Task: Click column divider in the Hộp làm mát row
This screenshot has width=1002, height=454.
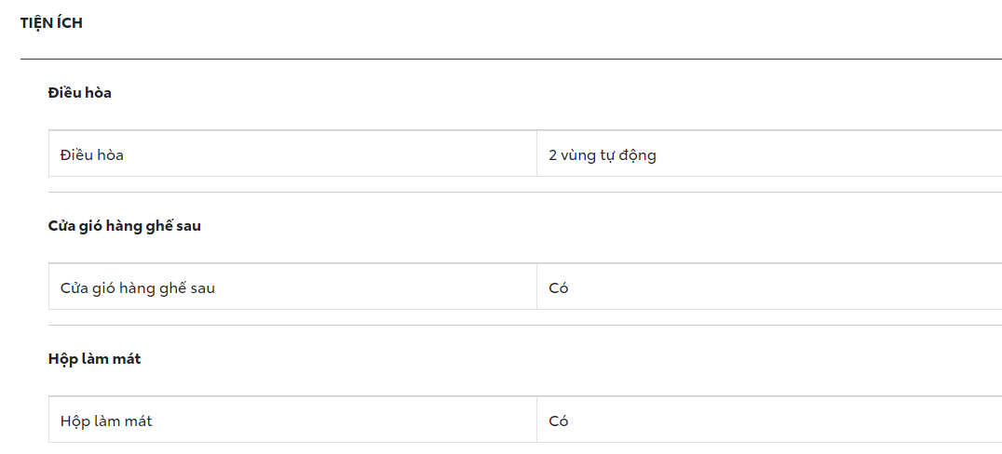Action: coord(537,420)
